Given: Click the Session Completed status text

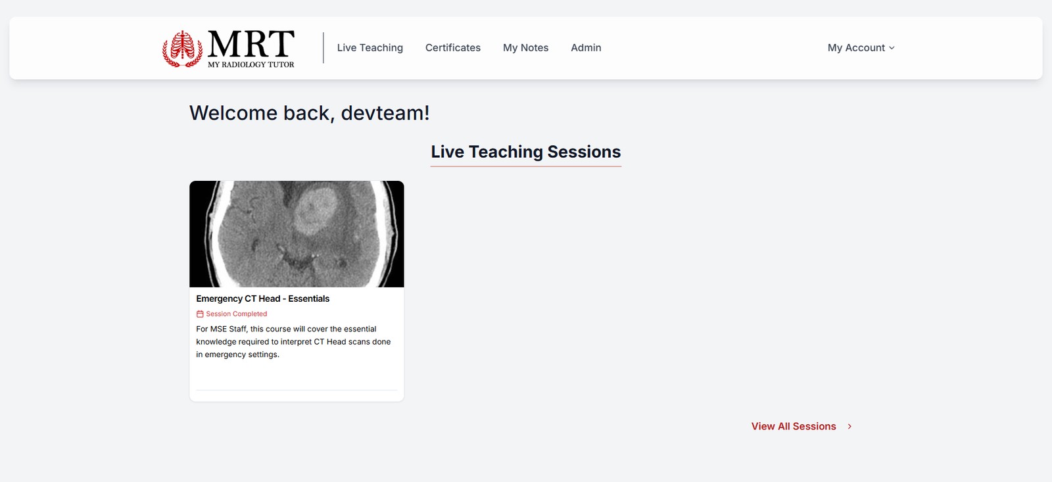Looking at the screenshot, I should [x=237, y=314].
